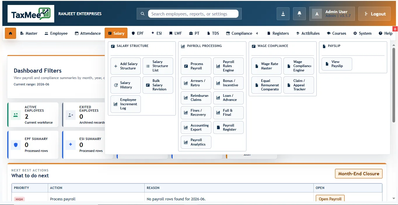The width and height of the screenshot is (398, 205).
Task: Click the Admin User profile box
Action: coord(332,14)
